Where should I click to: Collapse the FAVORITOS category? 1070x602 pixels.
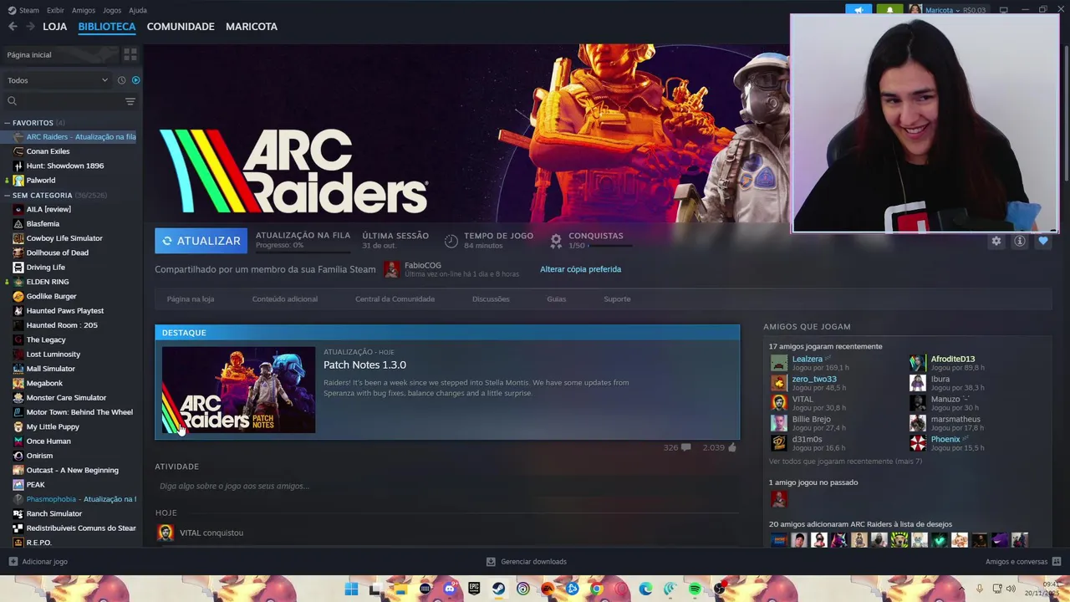click(x=8, y=123)
